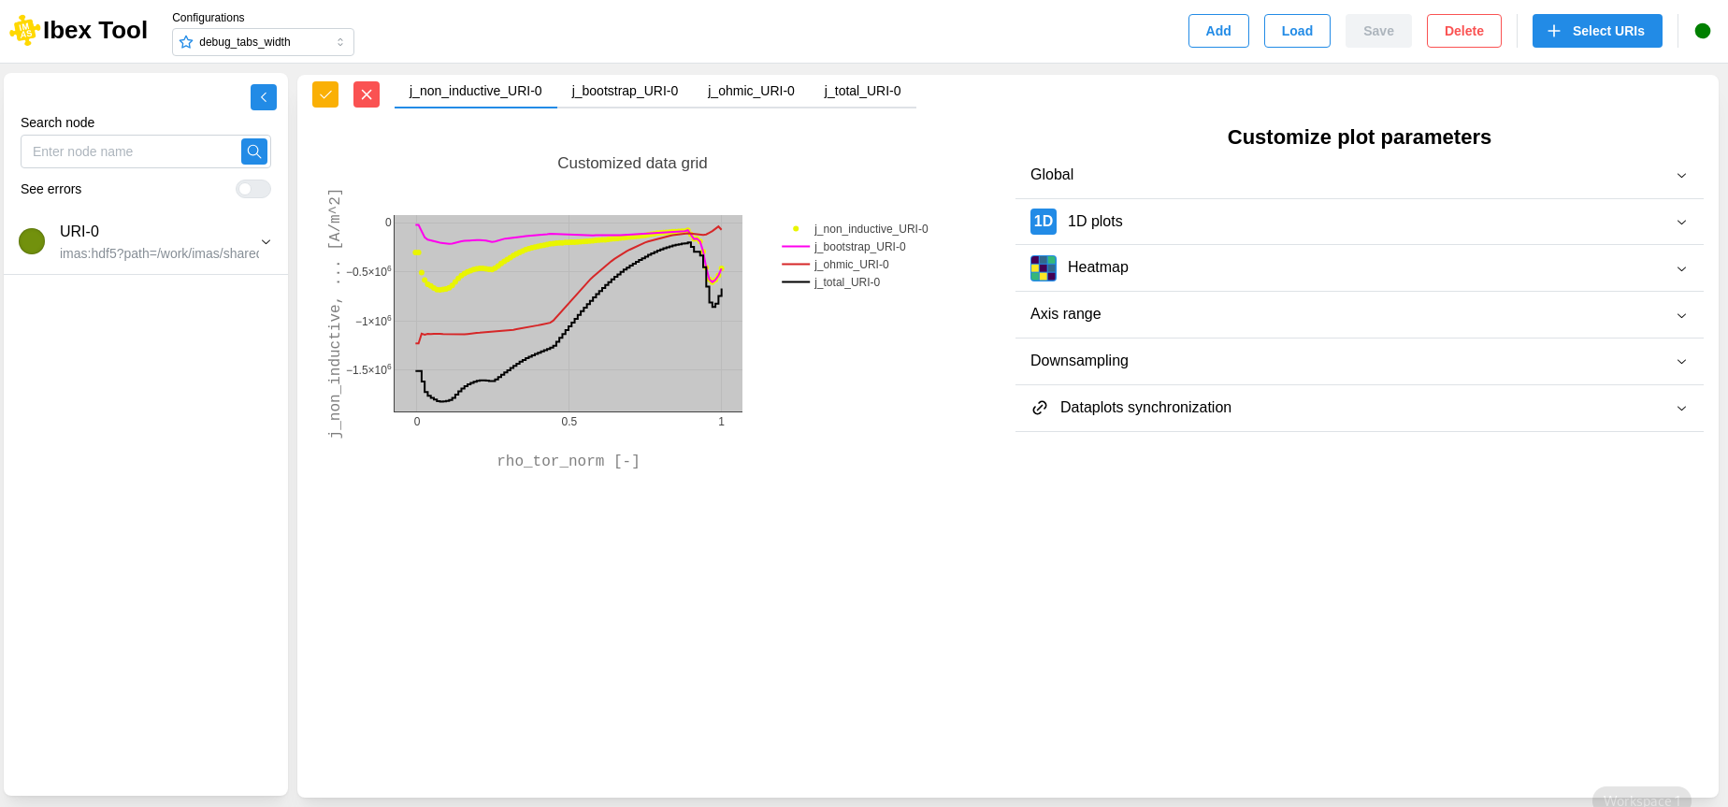Click the blue 1D plots icon

coord(1044,222)
